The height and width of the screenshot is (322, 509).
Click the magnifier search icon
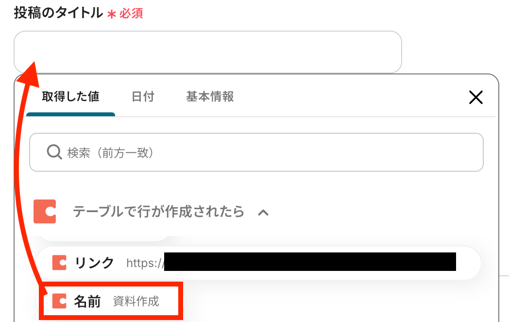coord(53,152)
